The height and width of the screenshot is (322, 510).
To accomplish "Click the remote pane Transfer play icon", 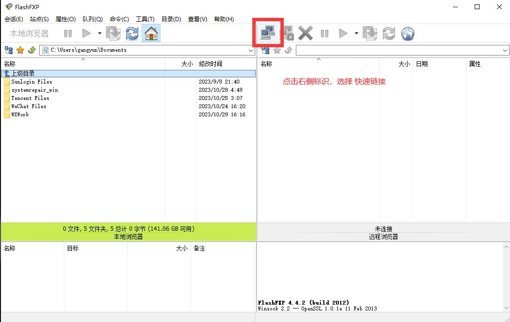I will tap(343, 33).
